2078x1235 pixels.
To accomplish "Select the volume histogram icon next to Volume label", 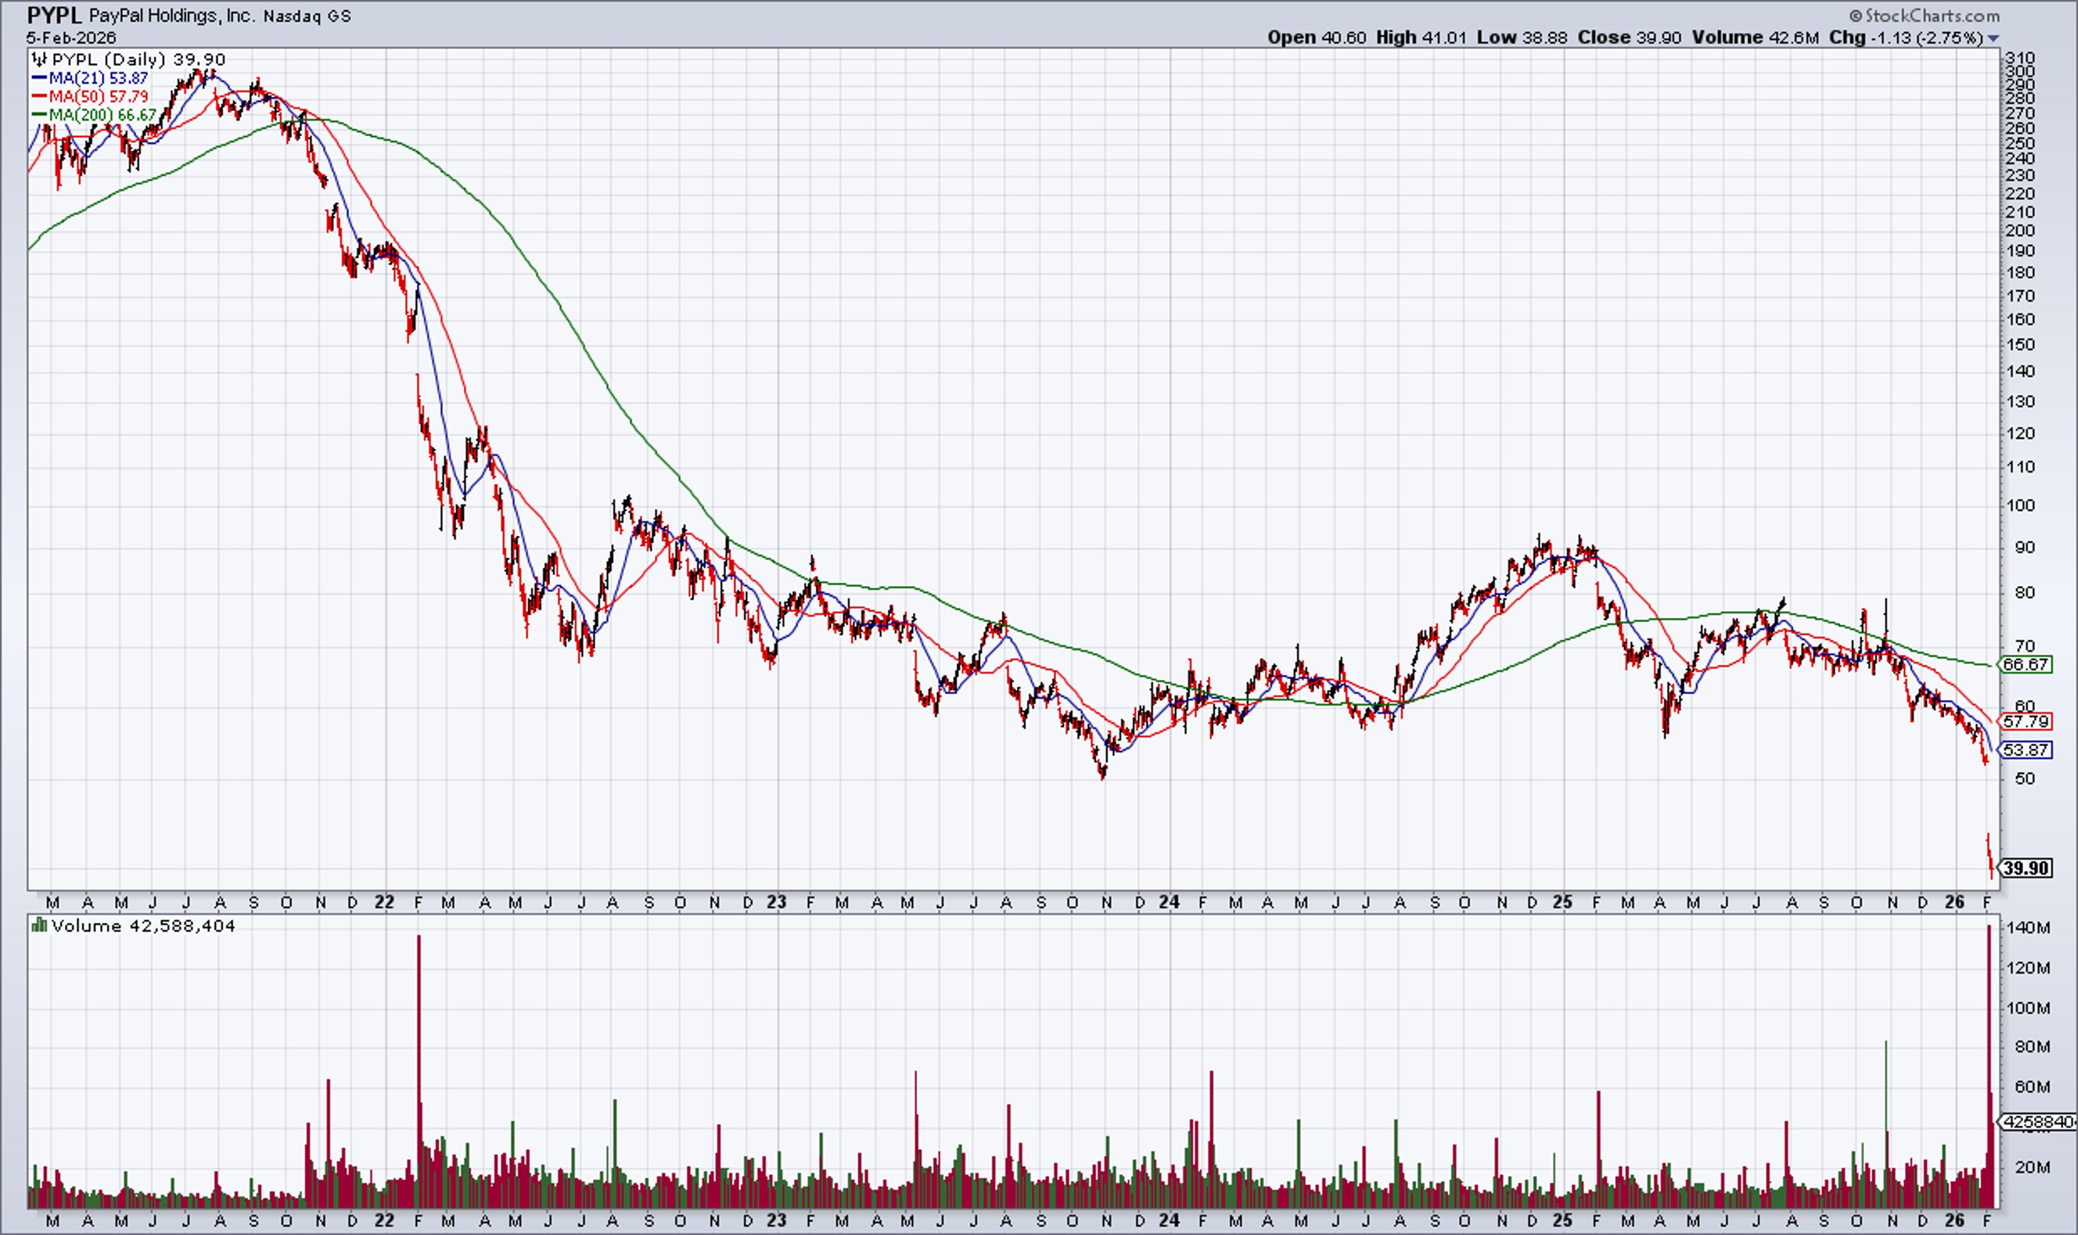I will pyautogui.click(x=39, y=924).
